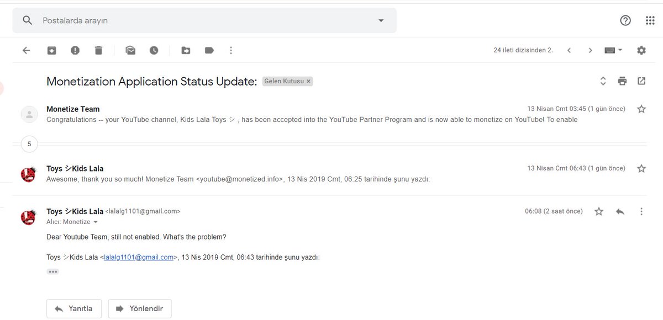
Task: Click the lalalg1101@gmail.com link in quote
Action: coord(139,257)
